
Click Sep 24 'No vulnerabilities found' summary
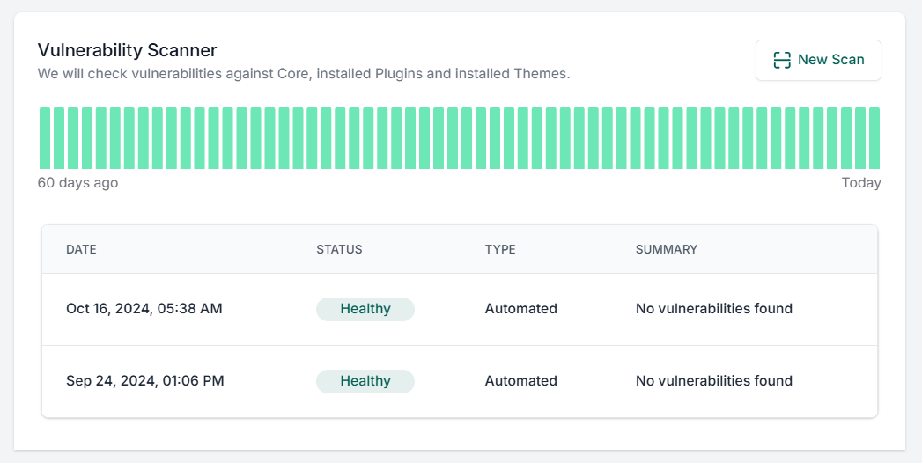(x=713, y=381)
